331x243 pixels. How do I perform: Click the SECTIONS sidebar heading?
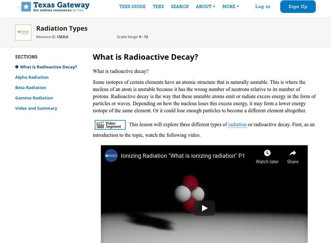pos(26,57)
